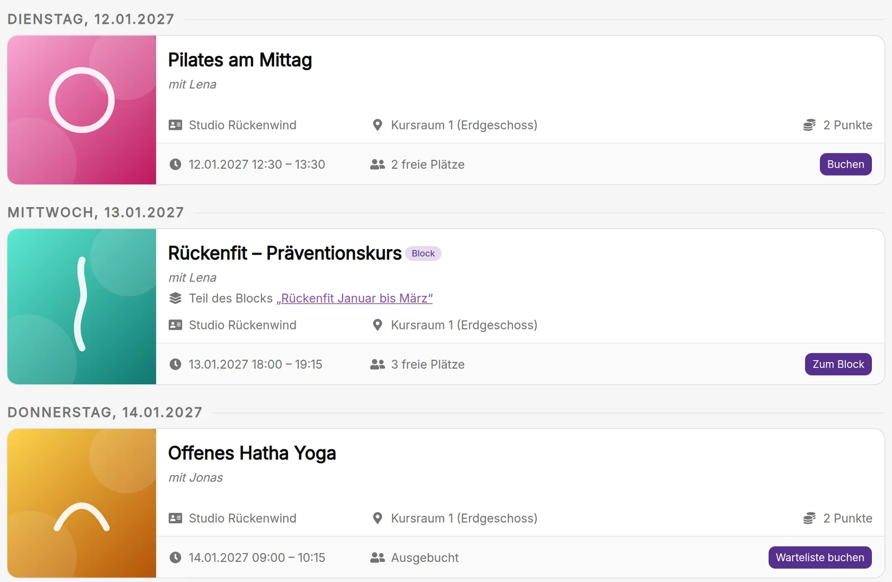
Task: Open the Pilates am Mittag title
Action: (x=240, y=60)
